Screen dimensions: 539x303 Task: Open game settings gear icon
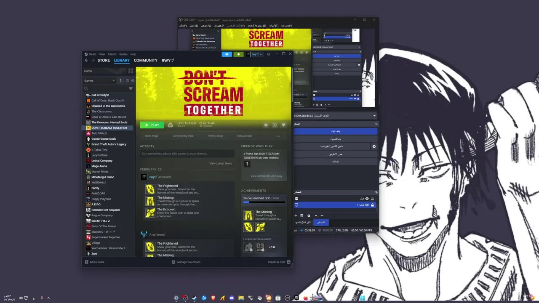[x=266, y=125]
